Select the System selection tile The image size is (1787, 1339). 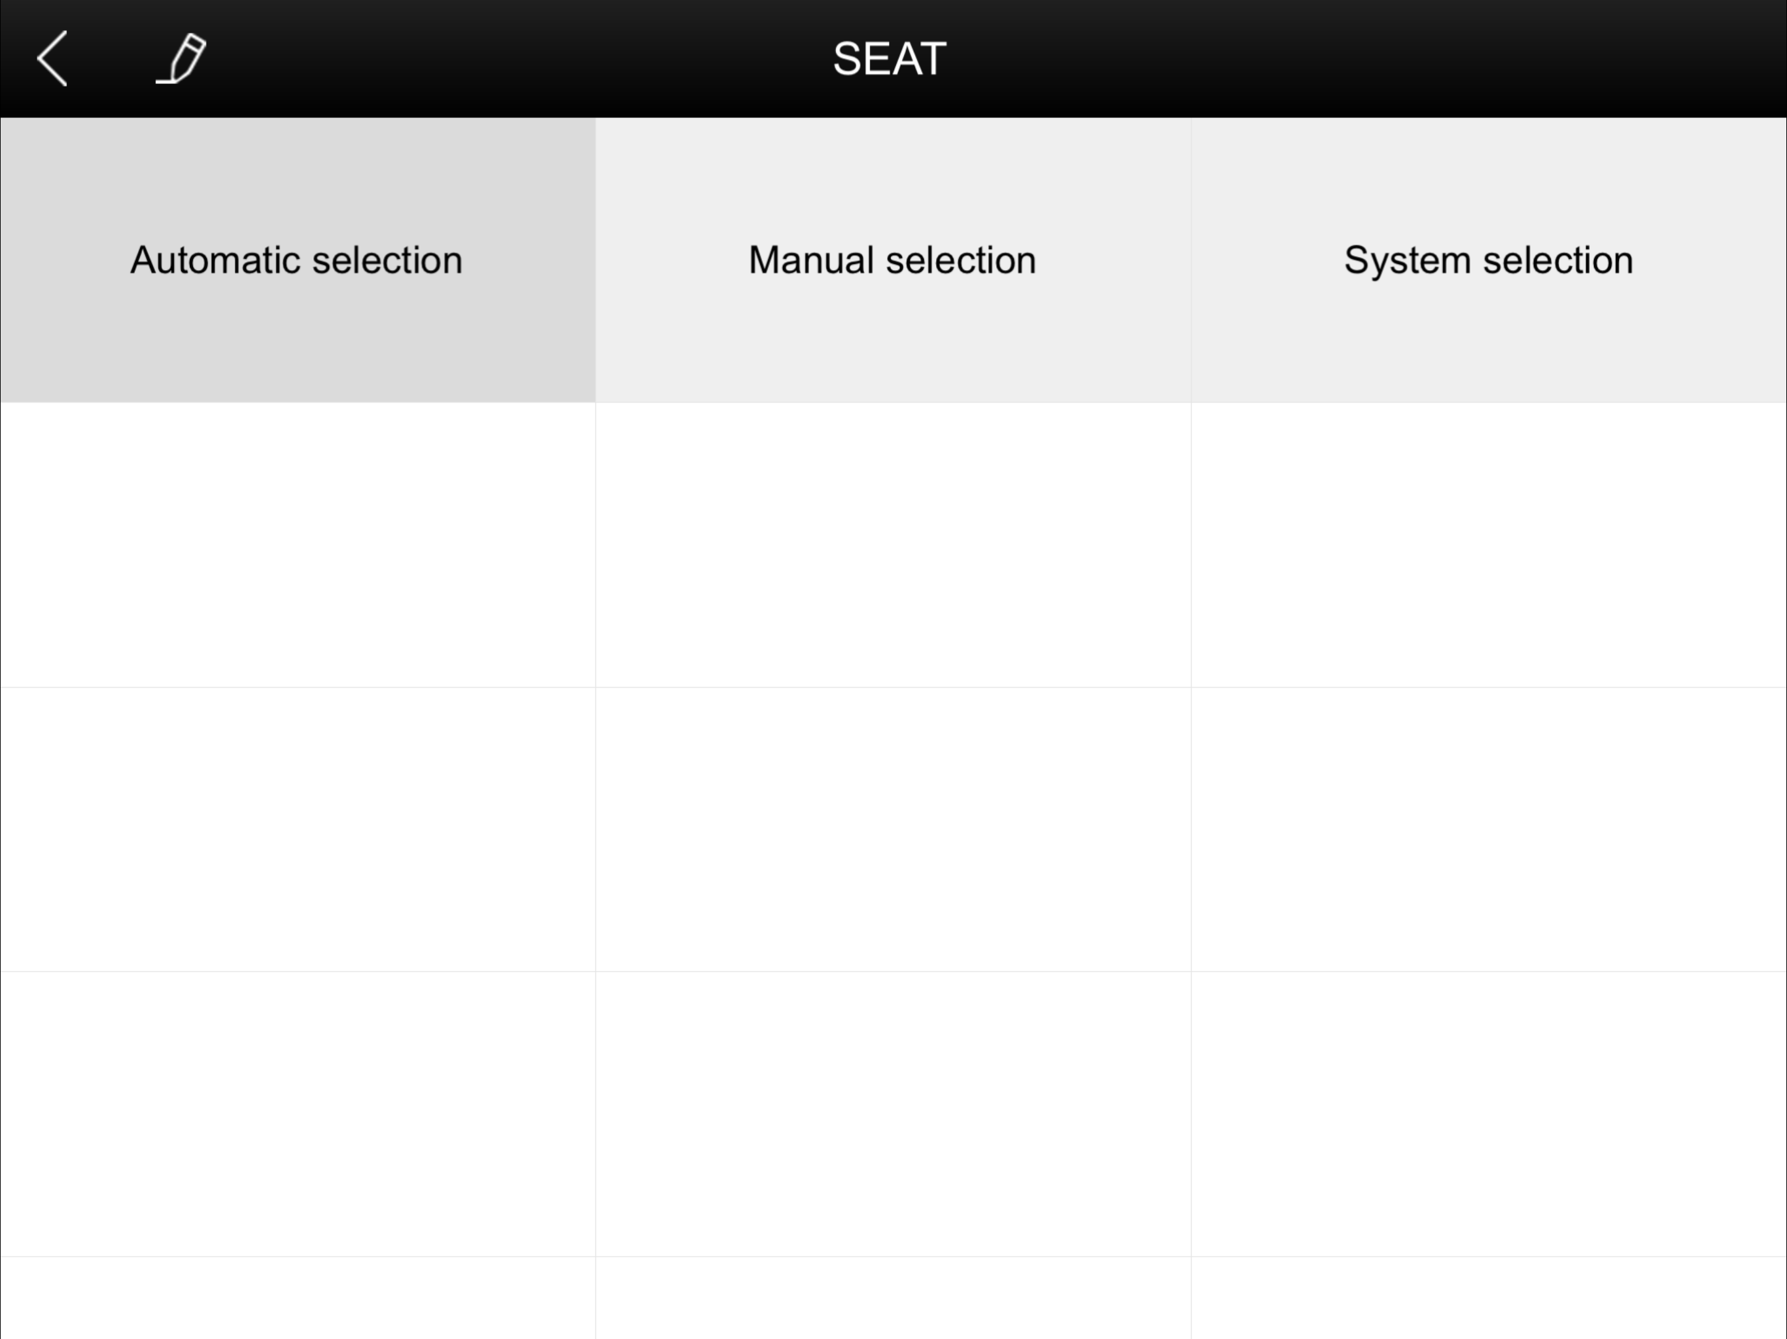tap(1488, 260)
